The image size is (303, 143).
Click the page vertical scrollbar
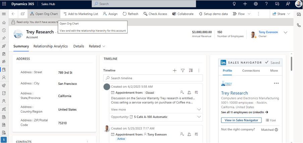[x=291, y=63]
